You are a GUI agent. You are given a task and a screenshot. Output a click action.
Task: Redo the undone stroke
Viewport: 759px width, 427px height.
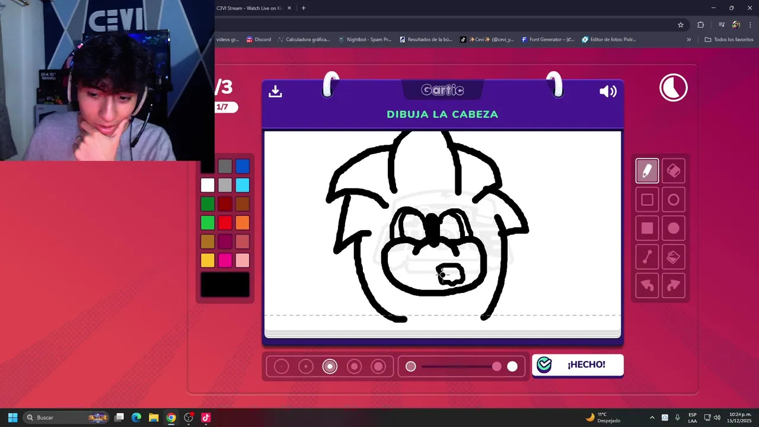point(674,286)
